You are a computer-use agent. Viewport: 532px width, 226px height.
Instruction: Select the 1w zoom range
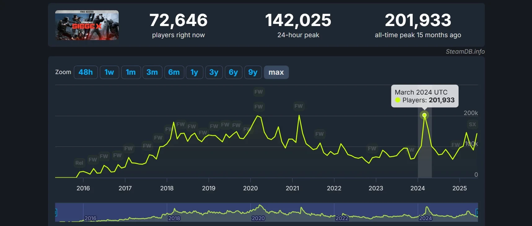tap(109, 72)
